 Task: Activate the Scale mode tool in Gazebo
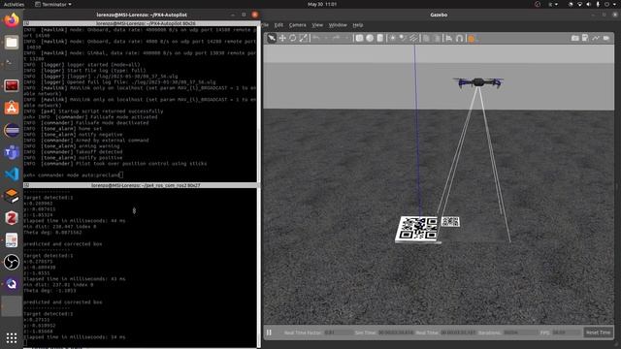(x=304, y=38)
